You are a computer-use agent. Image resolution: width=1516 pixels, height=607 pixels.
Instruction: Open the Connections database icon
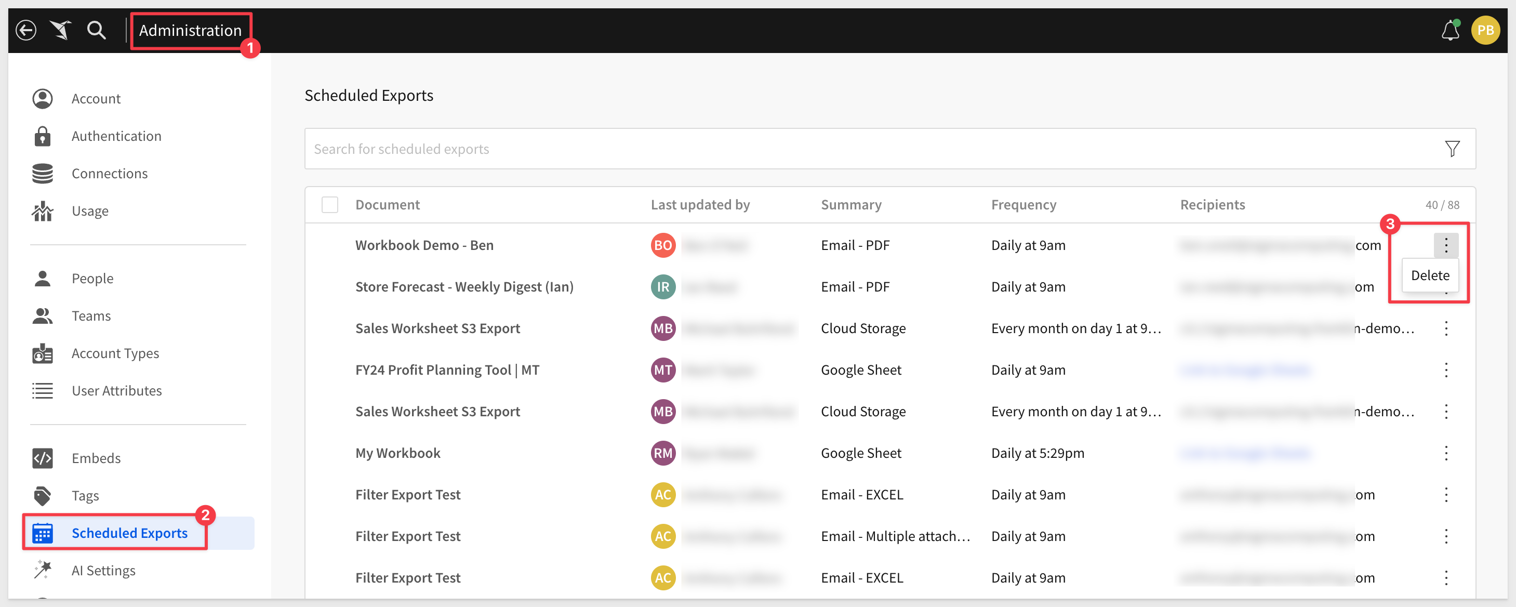(43, 174)
